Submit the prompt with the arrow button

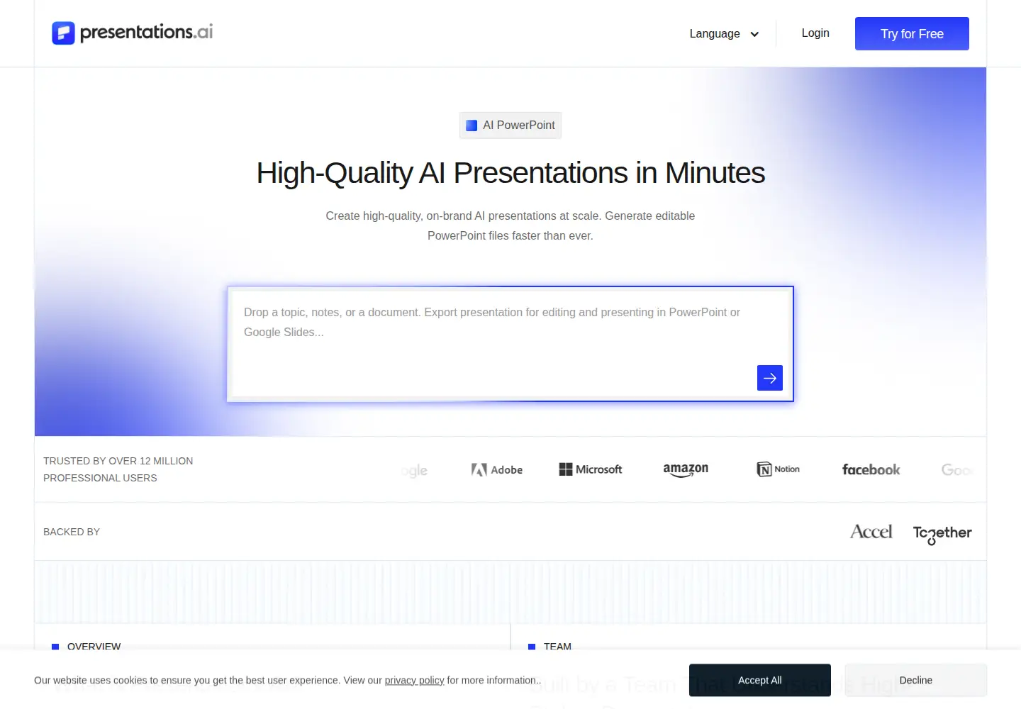(770, 378)
